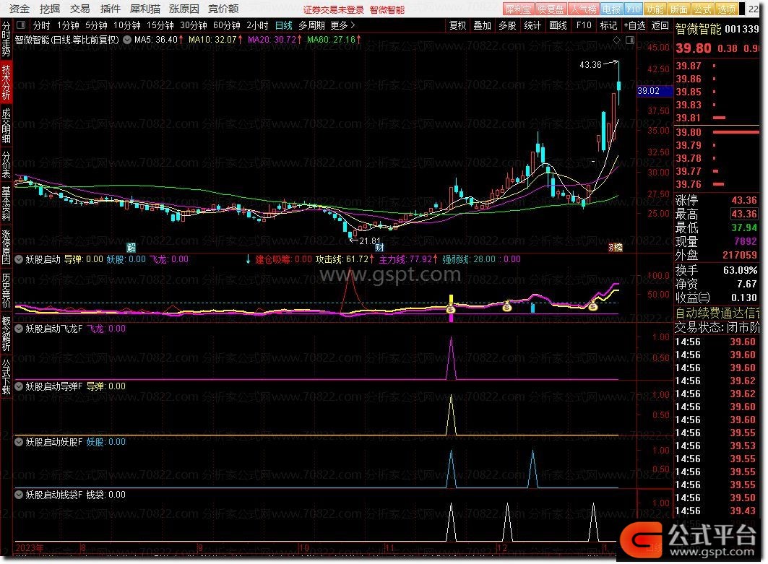Switch to the 10分钟 period tab
This screenshot has height=564, width=768.
click(127, 25)
